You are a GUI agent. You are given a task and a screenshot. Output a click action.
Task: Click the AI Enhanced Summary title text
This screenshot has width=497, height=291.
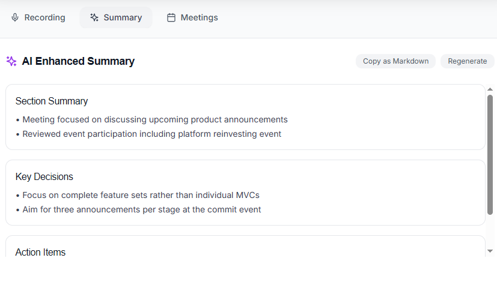pyautogui.click(x=78, y=61)
